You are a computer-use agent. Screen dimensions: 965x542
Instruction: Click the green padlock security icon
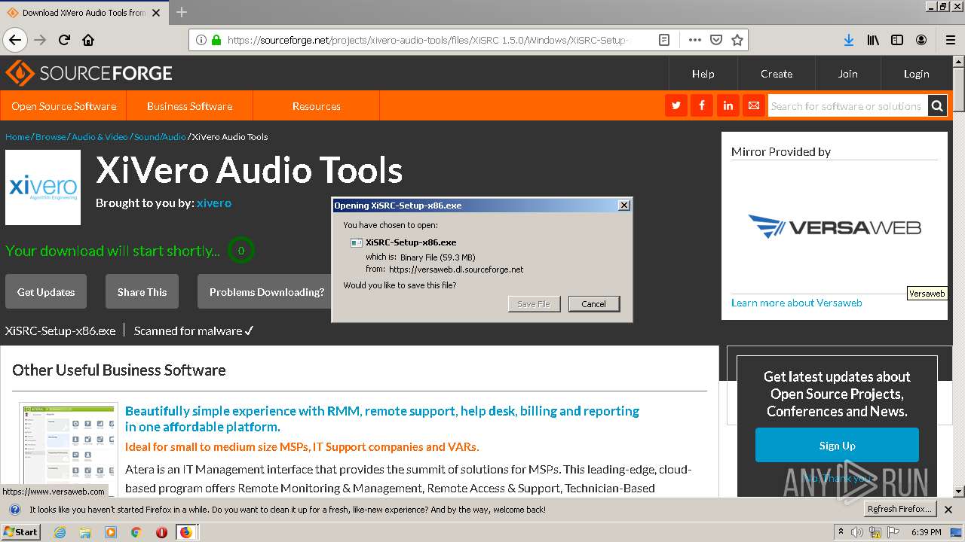[216, 40]
